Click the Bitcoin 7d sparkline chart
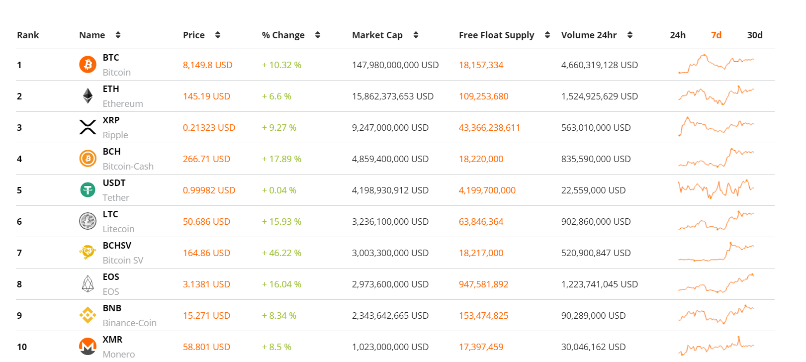Viewport: 806px width, 362px height. 716,65
